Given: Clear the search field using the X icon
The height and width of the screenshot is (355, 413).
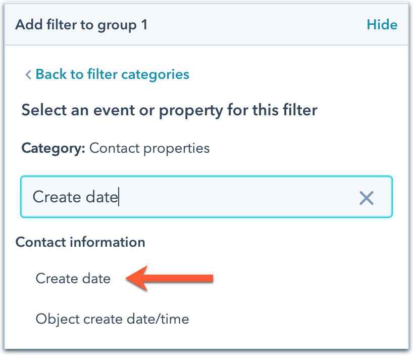Looking at the screenshot, I should click(x=367, y=198).
